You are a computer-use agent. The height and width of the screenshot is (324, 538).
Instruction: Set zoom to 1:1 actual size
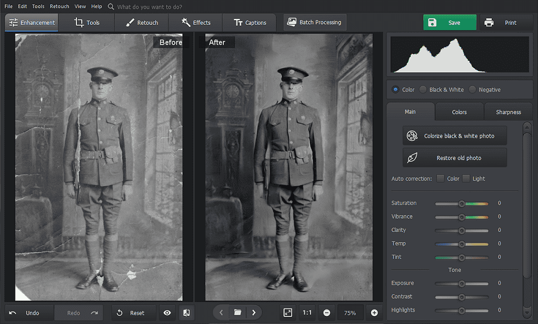coord(307,313)
